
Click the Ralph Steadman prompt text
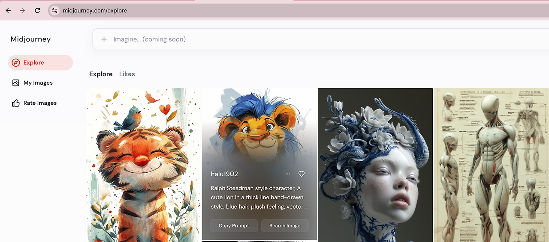pos(259,198)
